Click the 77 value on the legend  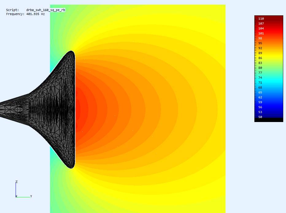click(260, 73)
